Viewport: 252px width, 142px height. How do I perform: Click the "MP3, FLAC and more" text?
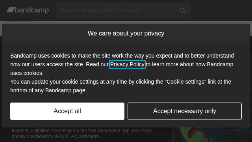[x=76, y=136]
